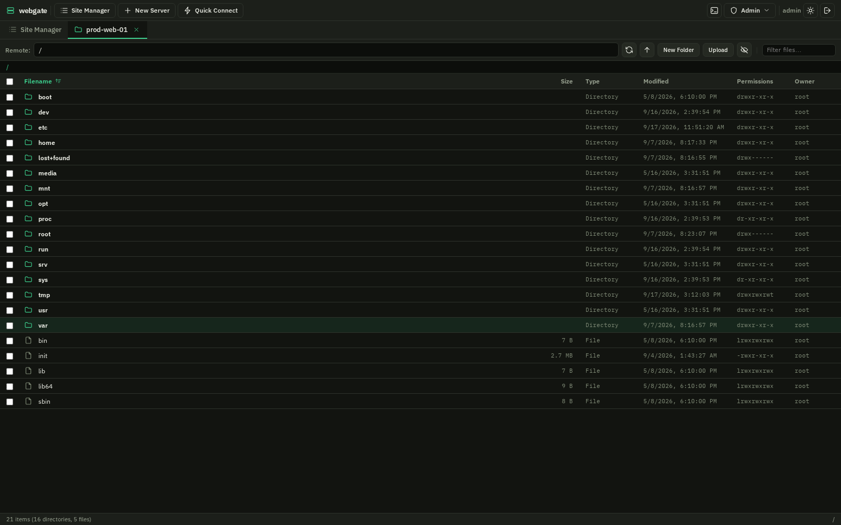Check the select-all header checkbox
841x525 pixels.
[x=9, y=81]
